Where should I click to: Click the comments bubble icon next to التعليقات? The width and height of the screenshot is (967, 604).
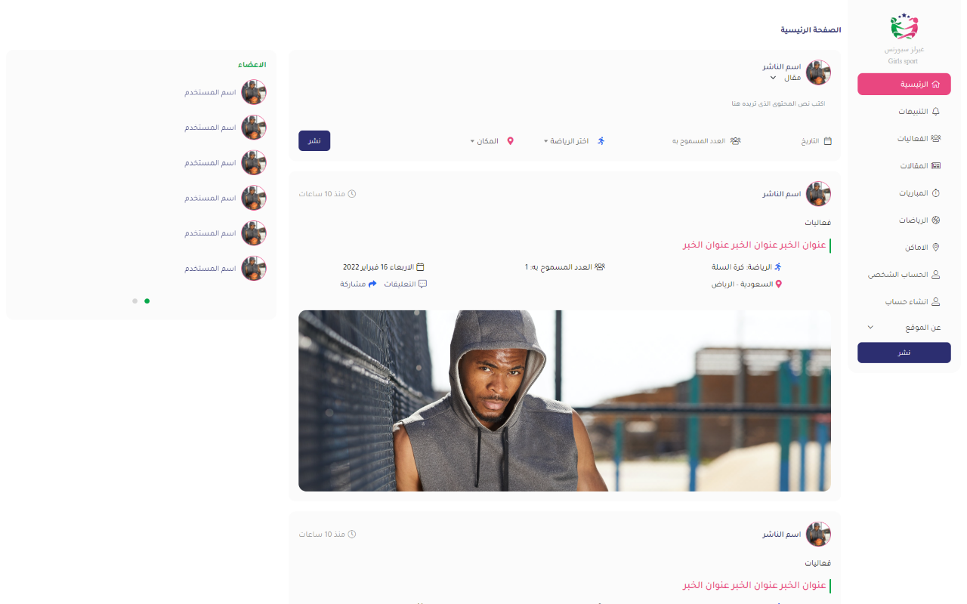423,284
